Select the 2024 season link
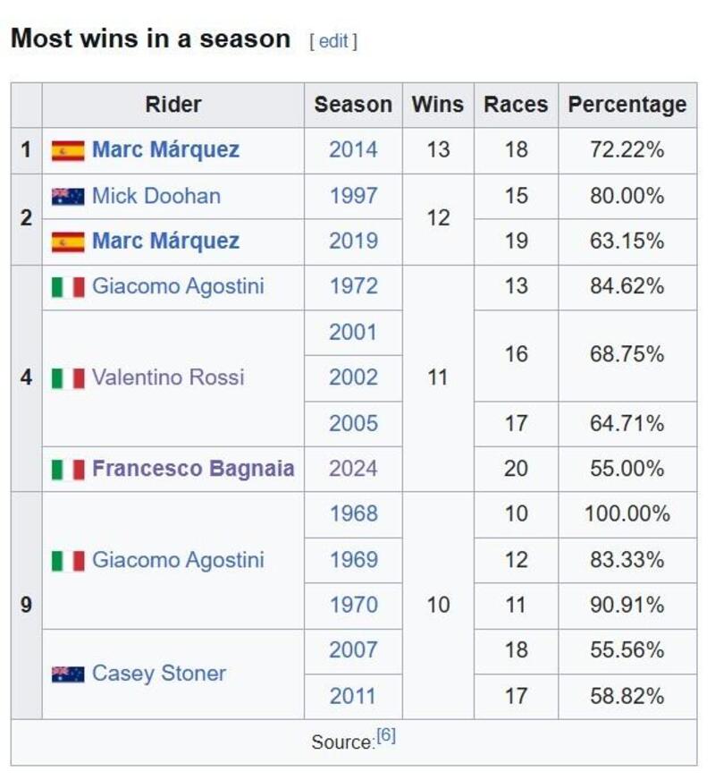The width and height of the screenshot is (715, 780). 353,469
